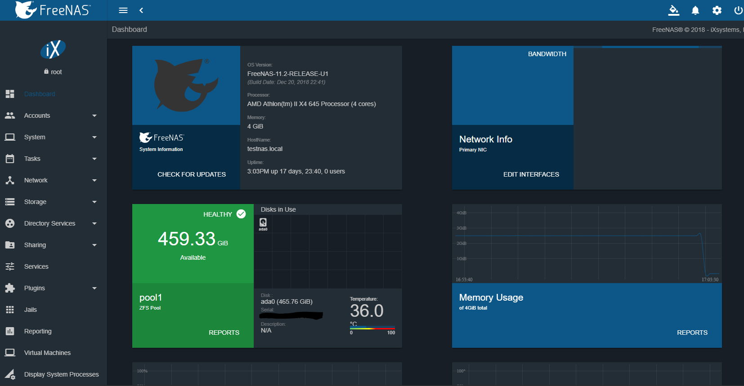
Task: Expand the System menu arrow
Action: (94, 137)
